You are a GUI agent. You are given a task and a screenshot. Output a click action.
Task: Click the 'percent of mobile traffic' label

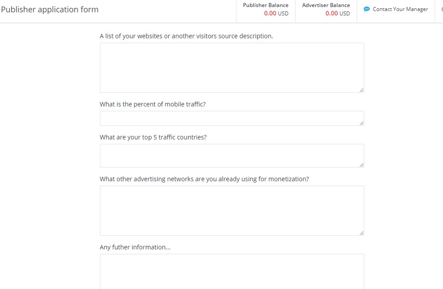point(152,104)
